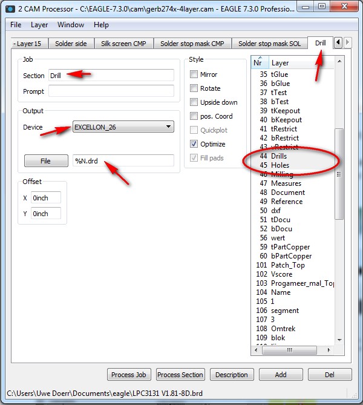Open the Device dropdown showing EXCELLON_26
363x405 pixels.
coord(123,127)
